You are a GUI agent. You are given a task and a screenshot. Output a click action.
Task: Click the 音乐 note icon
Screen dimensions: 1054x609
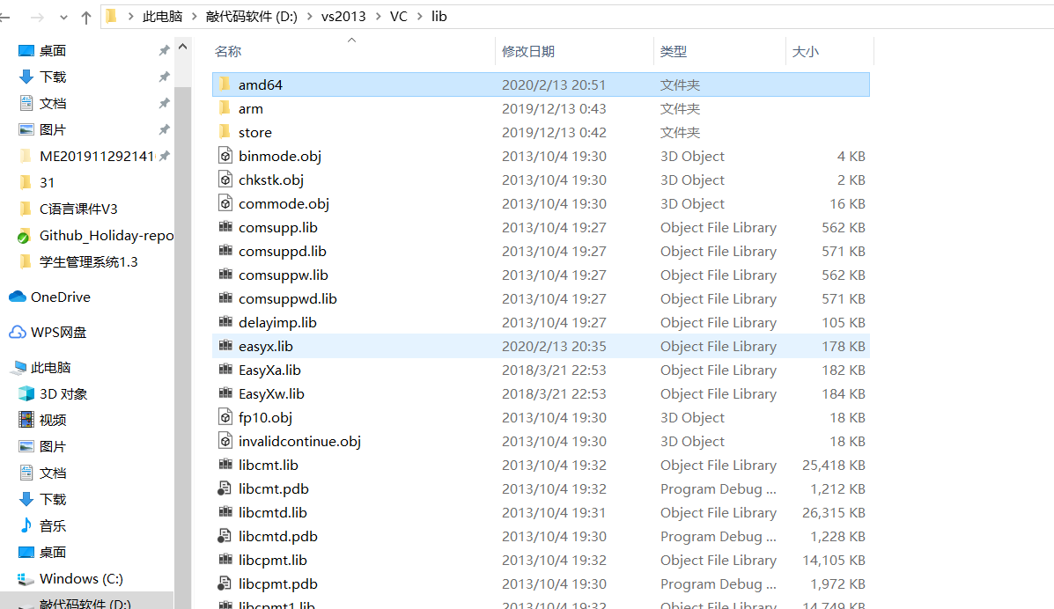[26, 525]
